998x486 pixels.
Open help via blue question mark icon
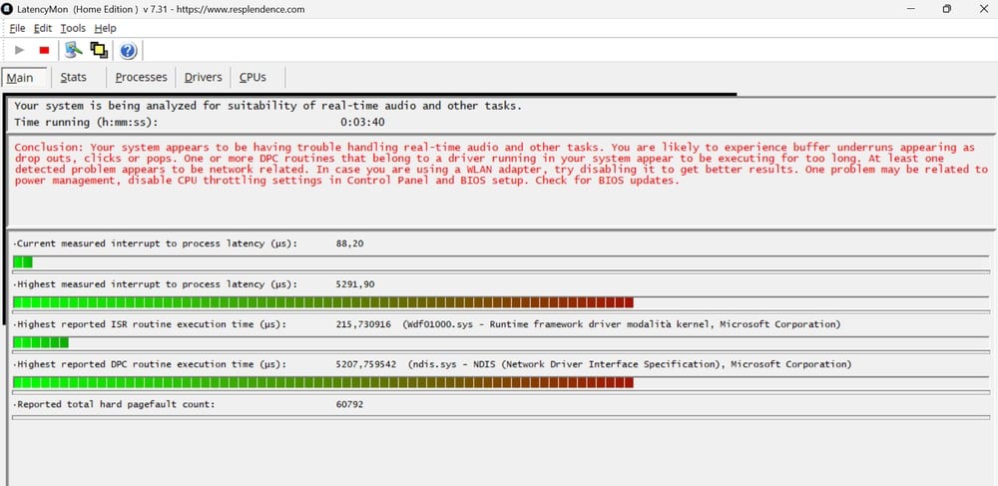pos(128,50)
